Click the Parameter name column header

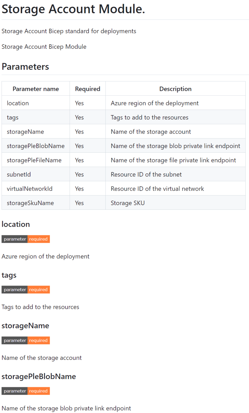tap(36, 88)
